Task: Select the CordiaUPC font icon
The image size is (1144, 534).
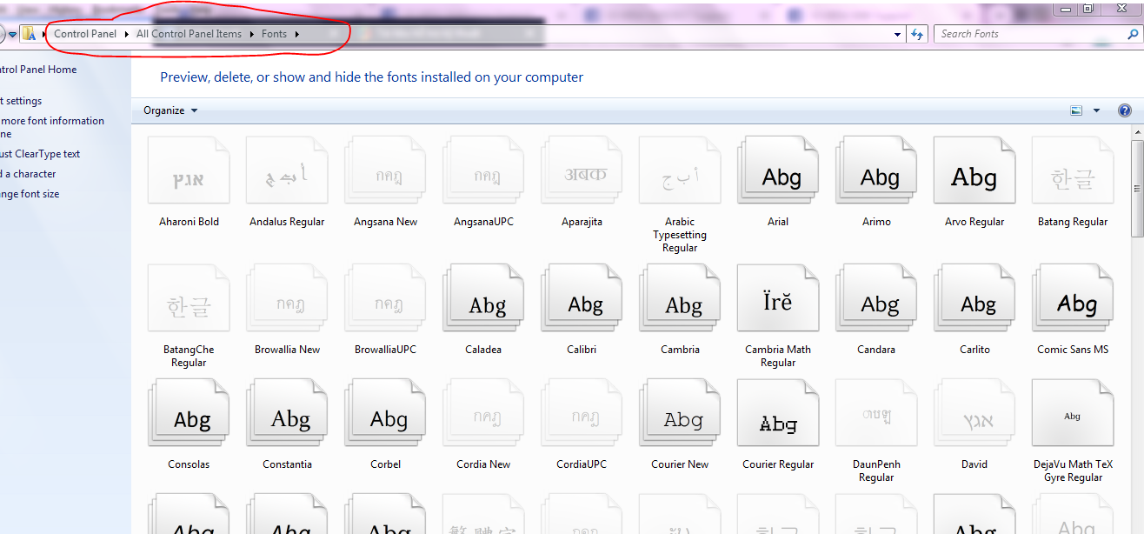Action: click(x=582, y=414)
